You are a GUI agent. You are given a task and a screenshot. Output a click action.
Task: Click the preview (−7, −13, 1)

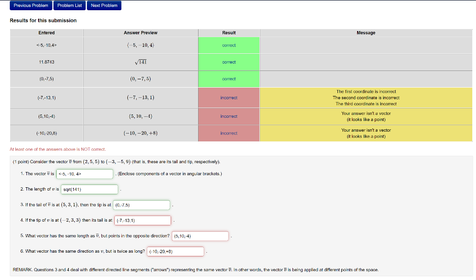tap(140, 98)
